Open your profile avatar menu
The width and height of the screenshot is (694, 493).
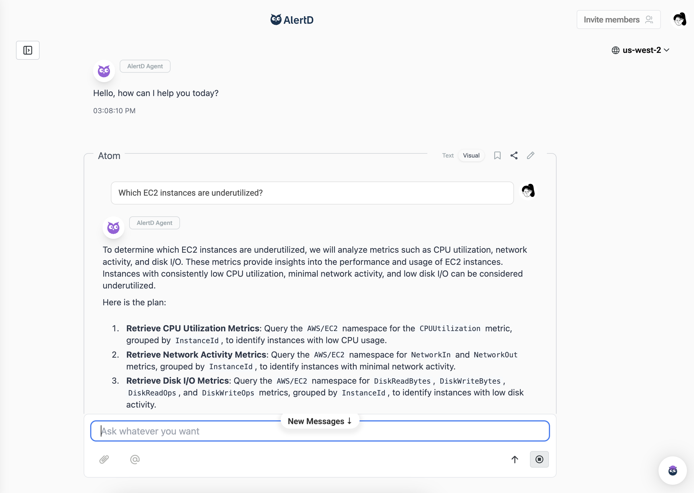(680, 19)
